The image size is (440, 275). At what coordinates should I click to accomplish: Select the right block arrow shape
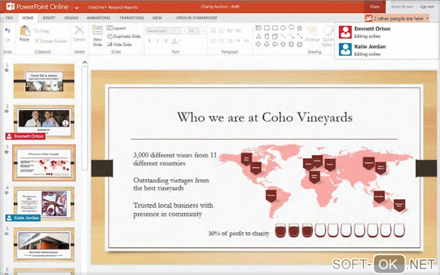[258, 44]
